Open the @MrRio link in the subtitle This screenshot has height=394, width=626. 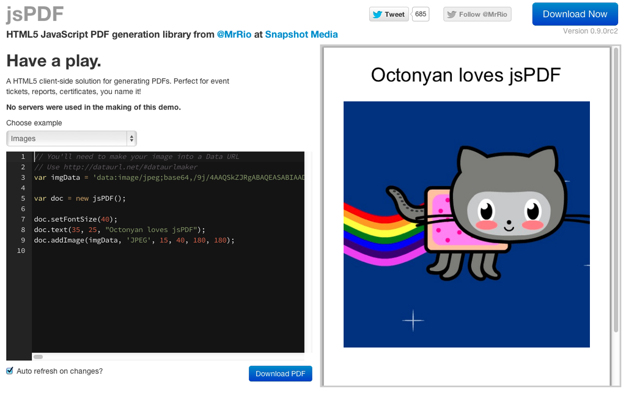pos(234,35)
